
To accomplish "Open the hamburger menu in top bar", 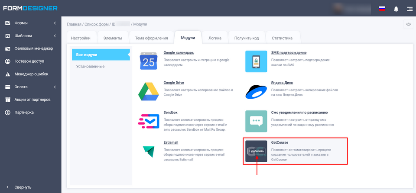I will point(409,9).
